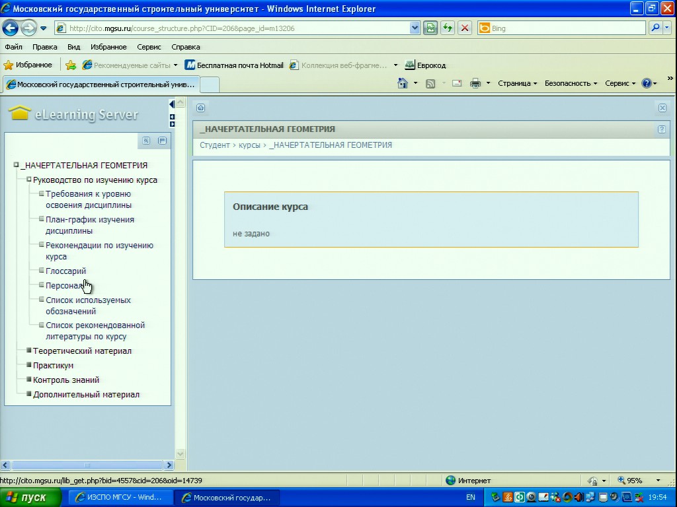Click the Print icon
The image size is (677, 507).
(475, 83)
